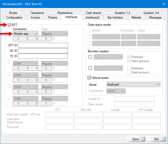The height and width of the screenshot is (144, 168).
Task: Click the Save button
Action: pos(136,139)
